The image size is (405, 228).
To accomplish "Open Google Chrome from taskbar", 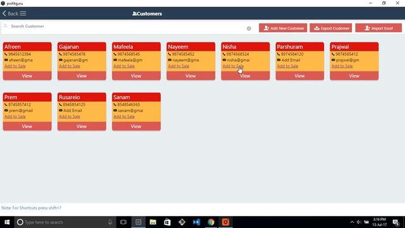I will click(x=211, y=222).
